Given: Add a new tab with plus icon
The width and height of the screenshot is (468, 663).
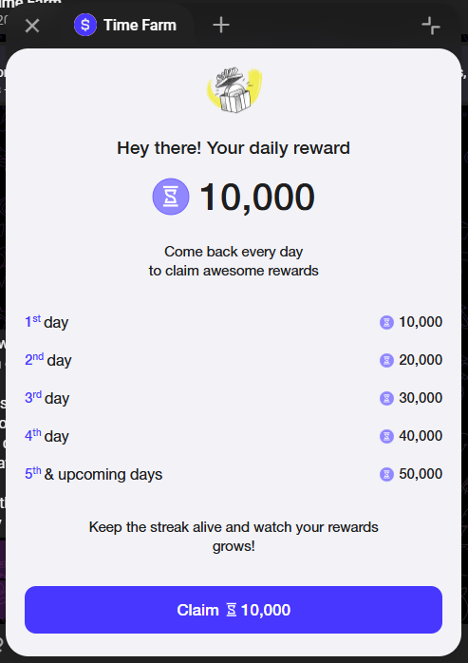Looking at the screenshot, I should tap(221, 26).
